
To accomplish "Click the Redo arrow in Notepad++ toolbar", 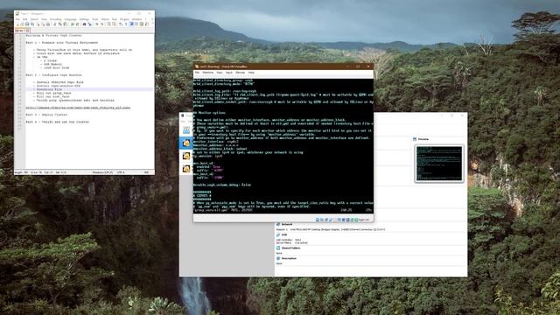I will (78, 24).
